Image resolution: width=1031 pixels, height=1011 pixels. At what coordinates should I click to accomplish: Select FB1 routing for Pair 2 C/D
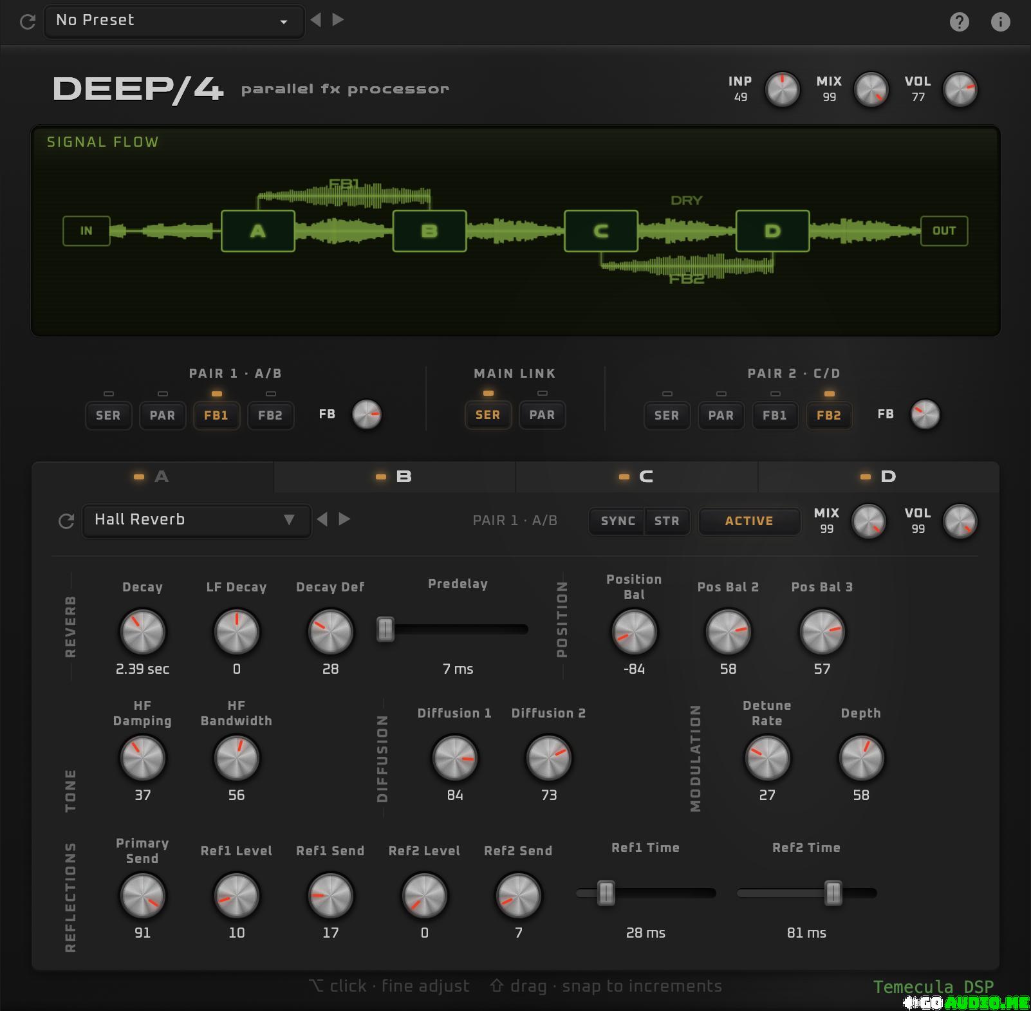click(x=775, y=415)
